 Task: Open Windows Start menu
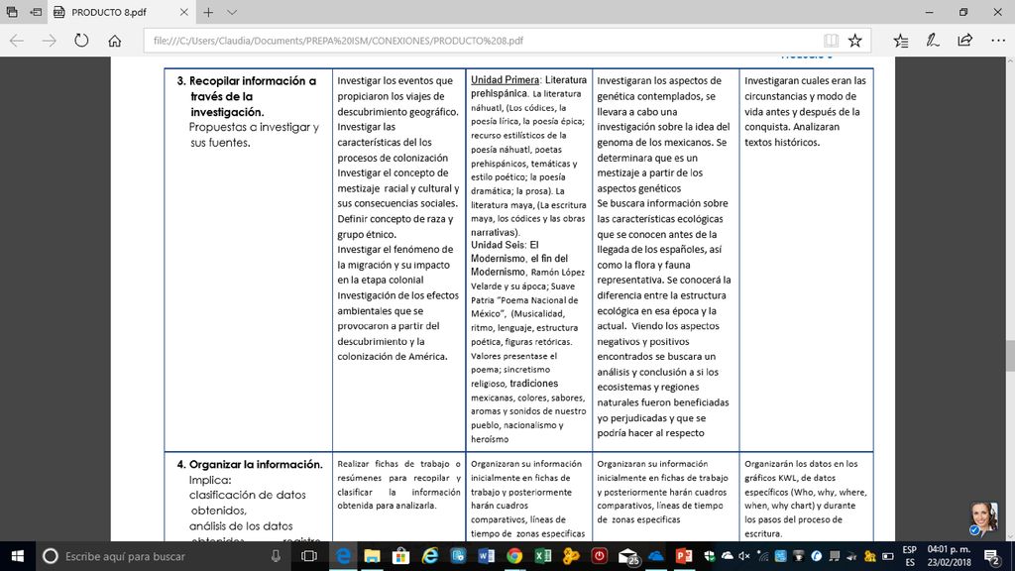point(18,556)
